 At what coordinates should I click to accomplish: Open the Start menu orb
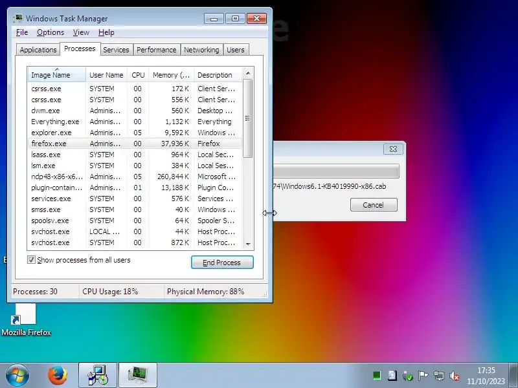click(17, 376)
